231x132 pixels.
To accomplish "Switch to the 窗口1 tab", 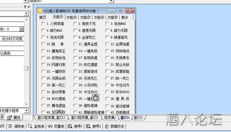I will click(125, 117).
